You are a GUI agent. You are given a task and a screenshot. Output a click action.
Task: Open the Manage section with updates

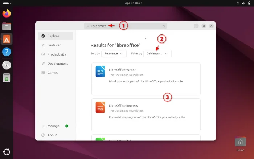click(53, 126)
